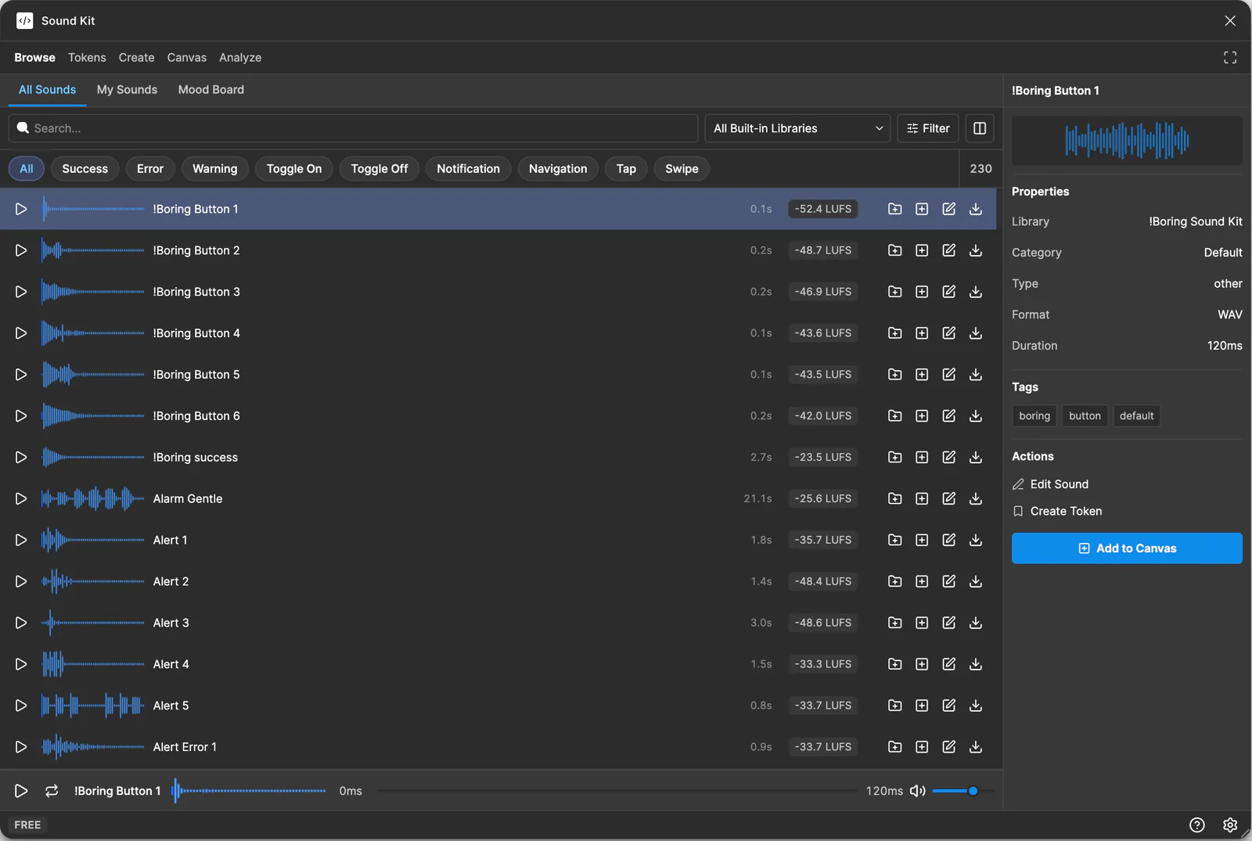Open the Canvas menu
1252x841 pixels.
[187, 57]
